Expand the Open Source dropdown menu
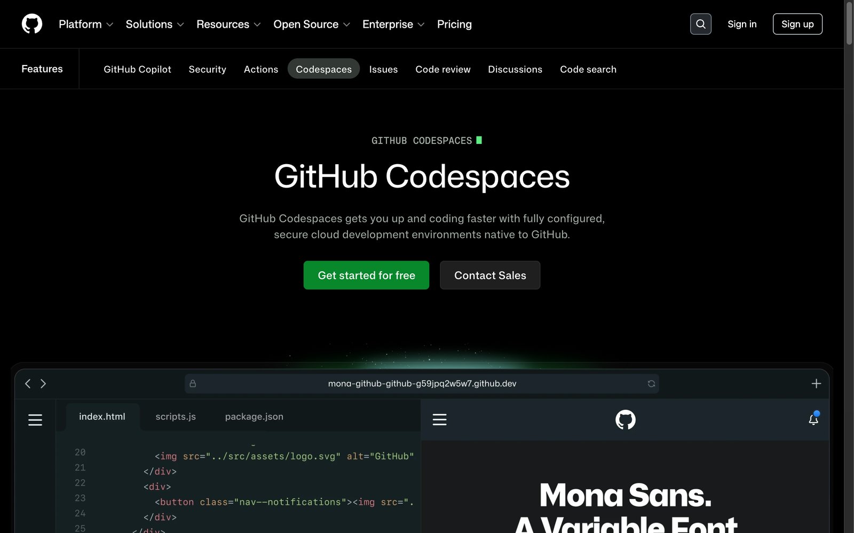Viewport: 854px width, 533px height. 312,25
